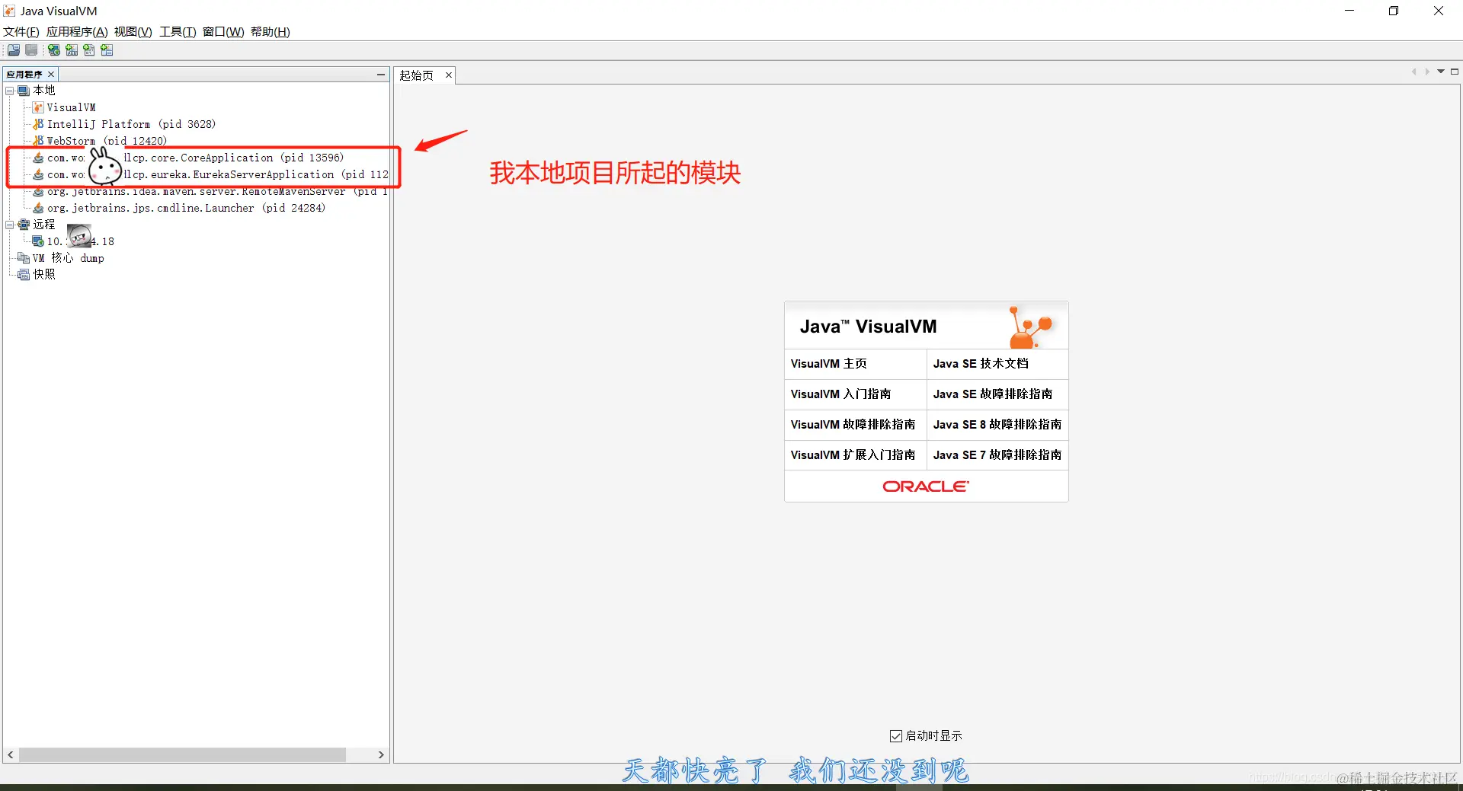Click the add application snapshot toolbar icon
This screenshot has width=1463, height=791.
107,50
